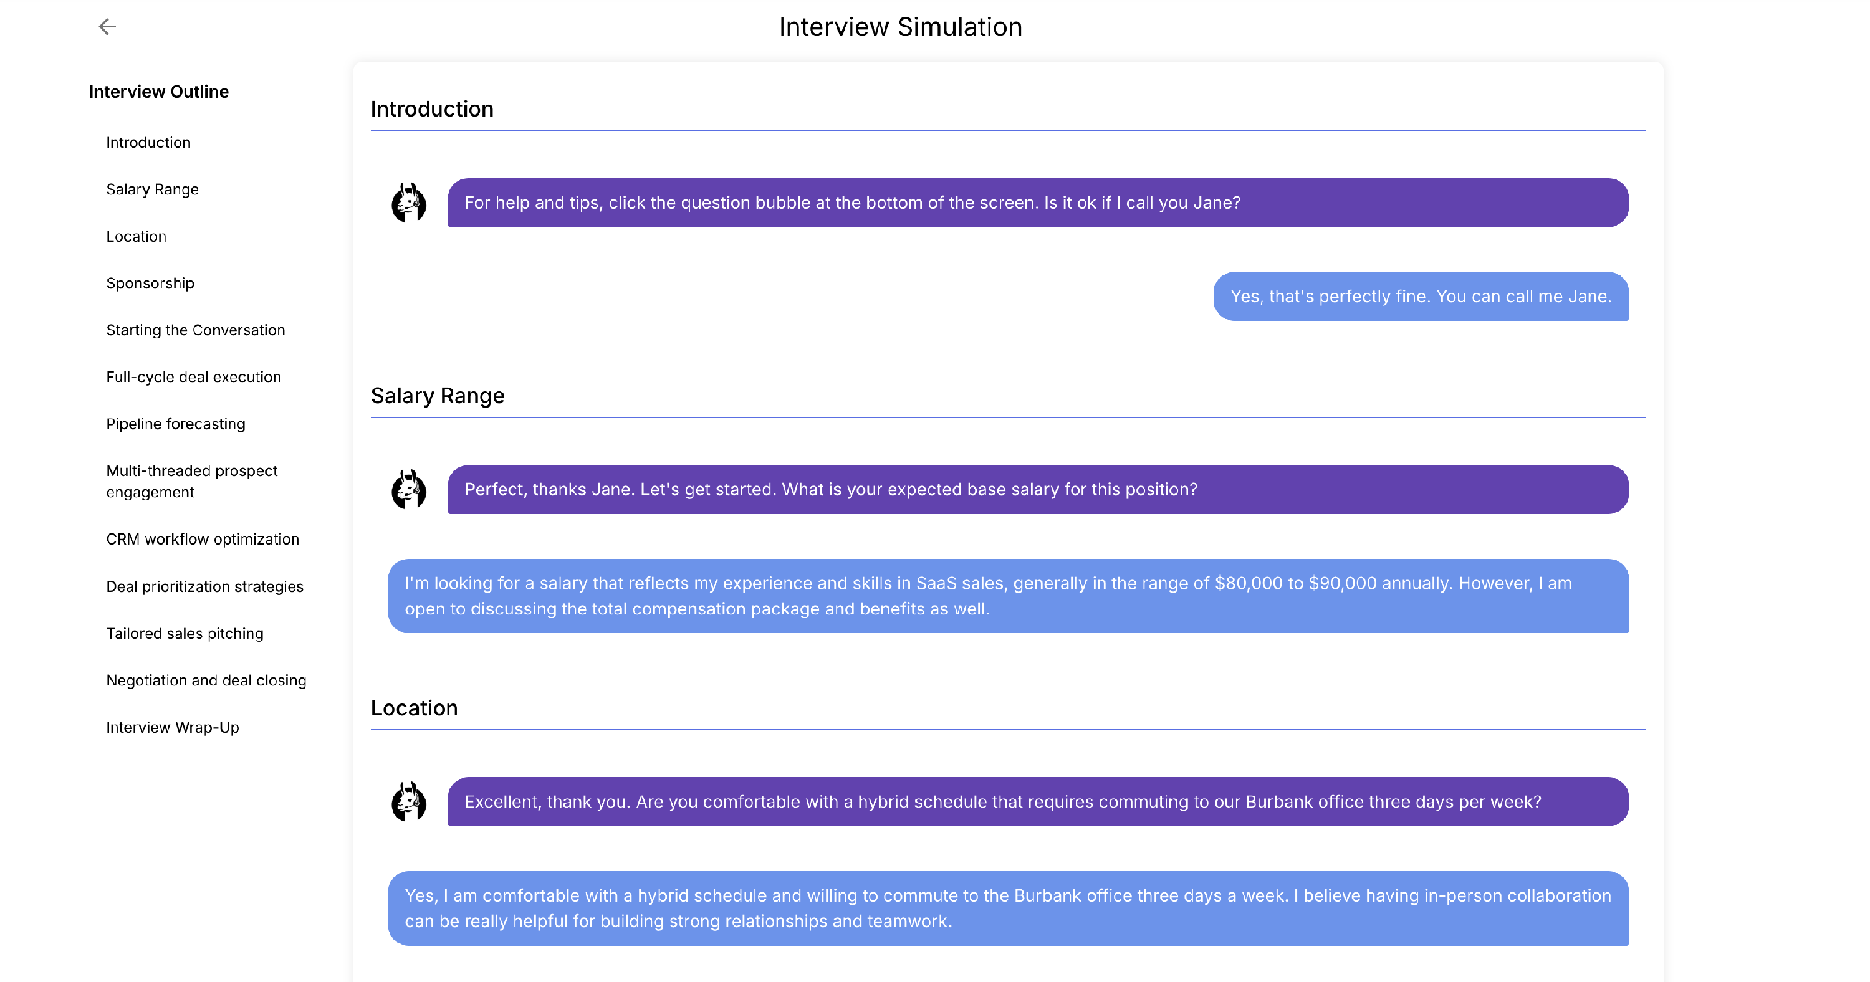
Task: Click interviewer avatar in Introduction section
Action: click(x=409, y=203)
